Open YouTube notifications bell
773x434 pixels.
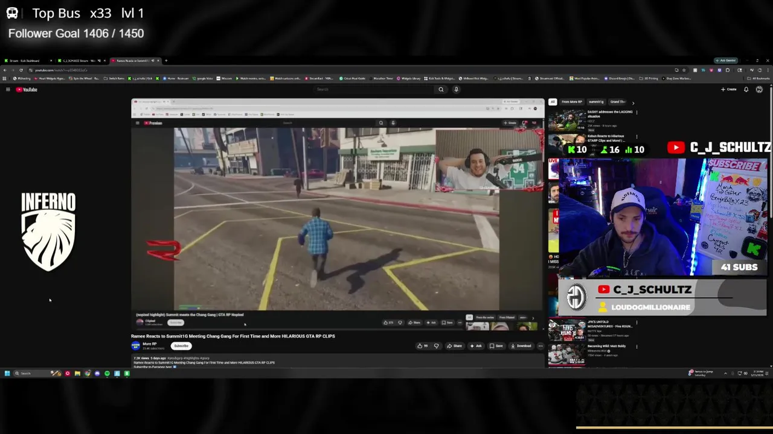pyautogui.click(x=746, y=89)
